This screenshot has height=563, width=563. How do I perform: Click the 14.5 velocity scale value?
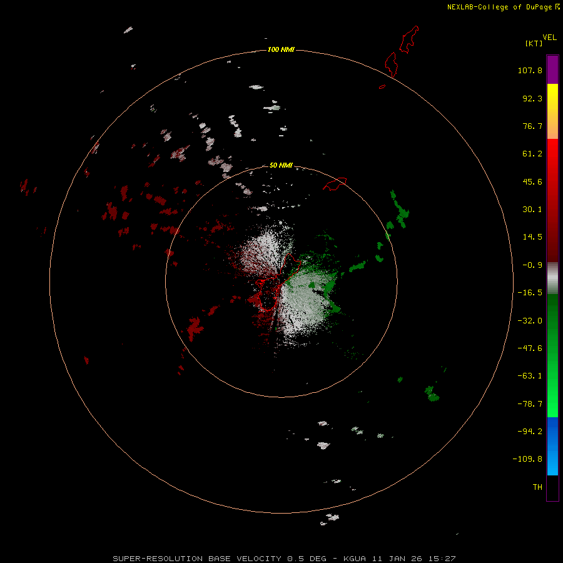pos(532,237)
